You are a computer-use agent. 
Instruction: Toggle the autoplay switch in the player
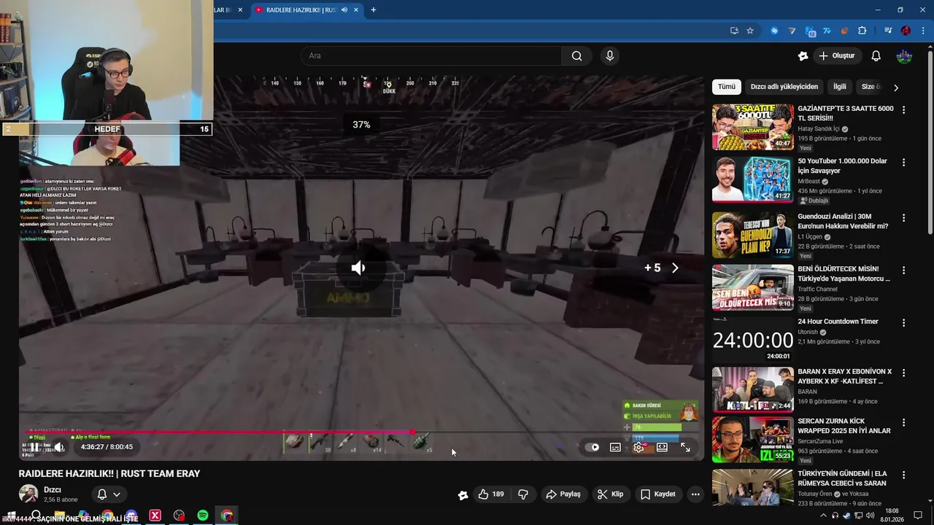(x=593, y=448)
